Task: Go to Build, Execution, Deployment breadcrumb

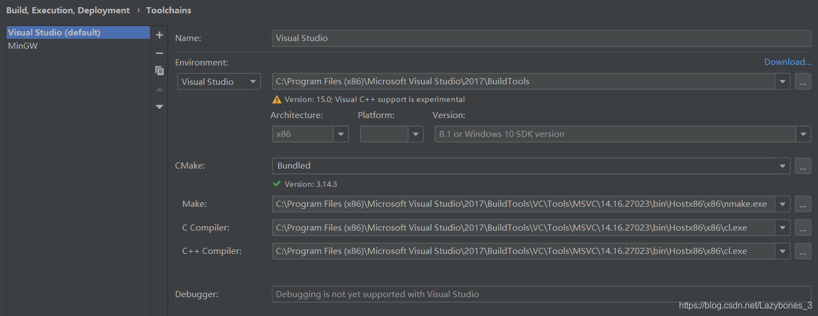Action: [x=68, y=11]
